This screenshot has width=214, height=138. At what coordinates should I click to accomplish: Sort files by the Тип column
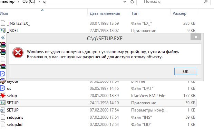tap(135, 13)
